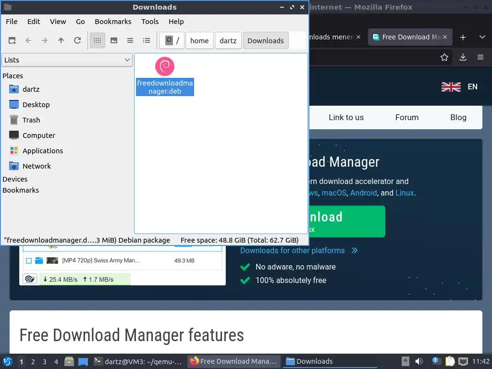The image size is (492, 369).
Task: Switch to dartz@VM3 terminal taskbar entry
Action: click(x=138, y=361)
